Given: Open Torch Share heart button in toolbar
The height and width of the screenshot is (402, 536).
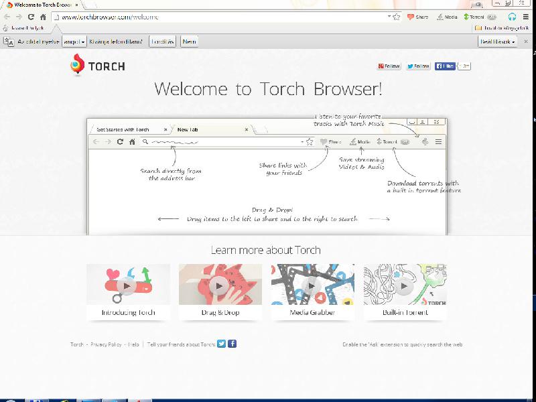Looking at the screenshot, I should point(417,17).
